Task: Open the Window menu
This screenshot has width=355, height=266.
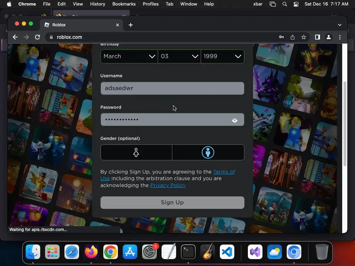Action: [189, 4]
